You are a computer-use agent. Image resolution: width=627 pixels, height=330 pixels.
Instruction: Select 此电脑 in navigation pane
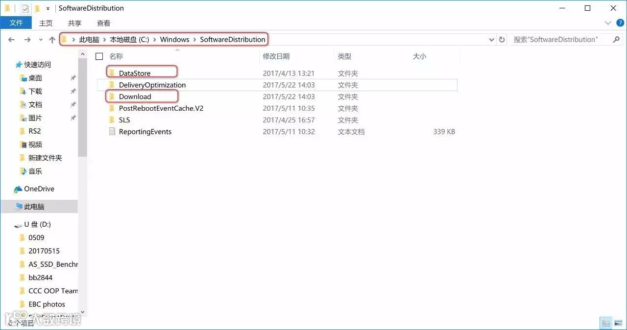tap(34, 207)
